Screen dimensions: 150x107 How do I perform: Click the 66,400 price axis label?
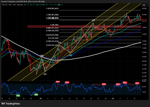click(144, 69)
